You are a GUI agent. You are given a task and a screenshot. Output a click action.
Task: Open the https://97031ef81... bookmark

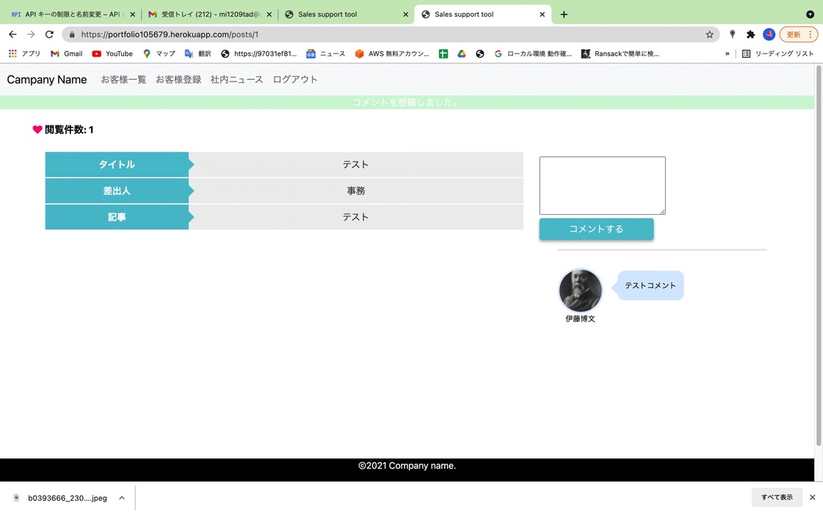(258, 54)
